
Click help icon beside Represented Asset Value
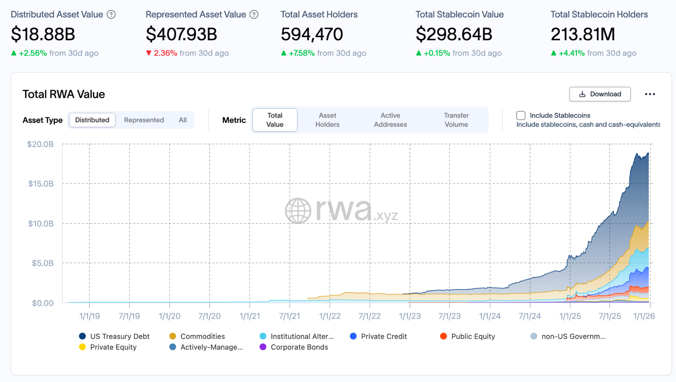click(x=254, y=15)
